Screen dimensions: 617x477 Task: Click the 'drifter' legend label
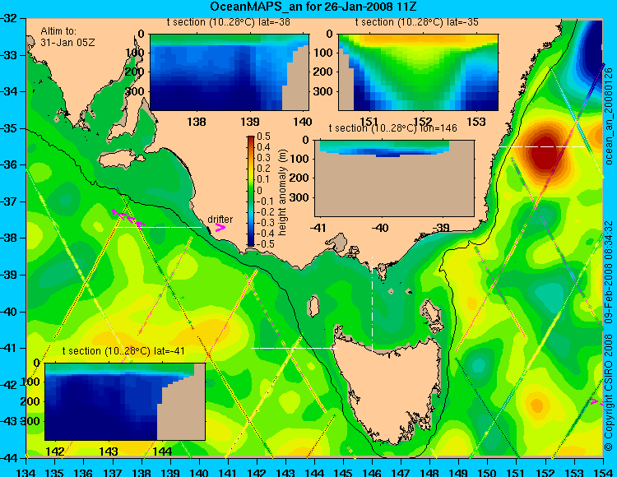(x=220, y=219)
